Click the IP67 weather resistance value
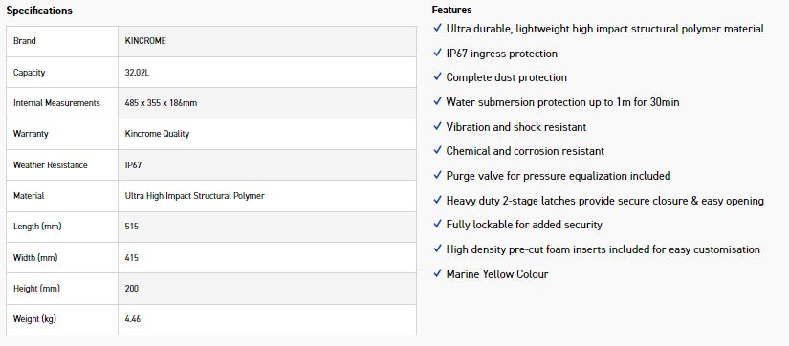The image size is (789, 346). coord(133,165)
